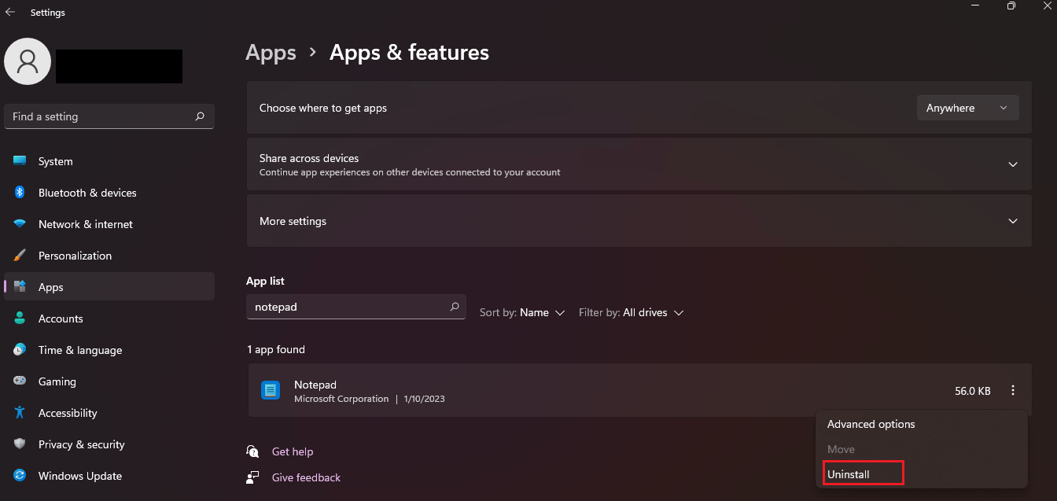Click the back arrow in Settings

[x=10, y=13]
